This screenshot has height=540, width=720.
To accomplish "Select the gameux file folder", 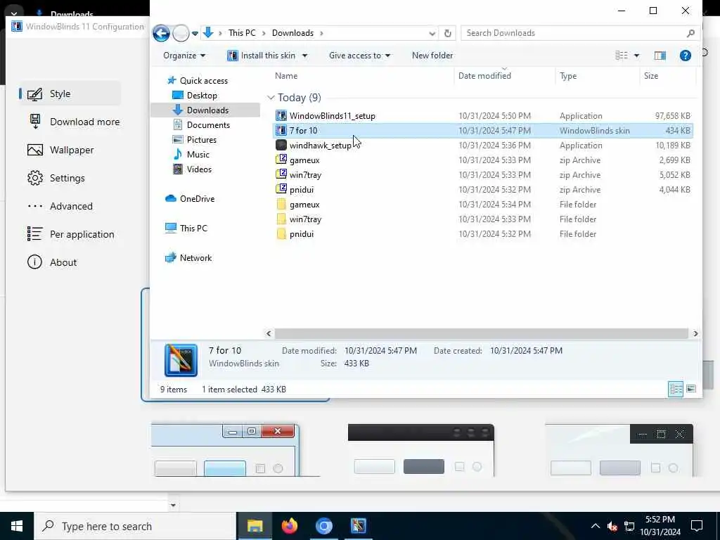I will tap(483, 205).
